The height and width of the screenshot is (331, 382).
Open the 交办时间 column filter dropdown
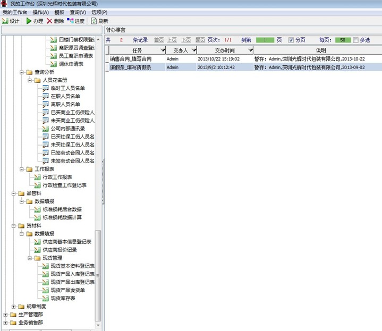pos(251,50)
